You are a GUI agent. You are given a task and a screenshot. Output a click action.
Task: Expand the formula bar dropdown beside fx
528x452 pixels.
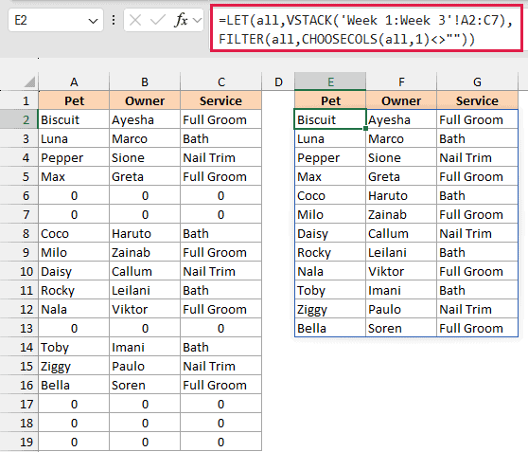tap(197, 20)
